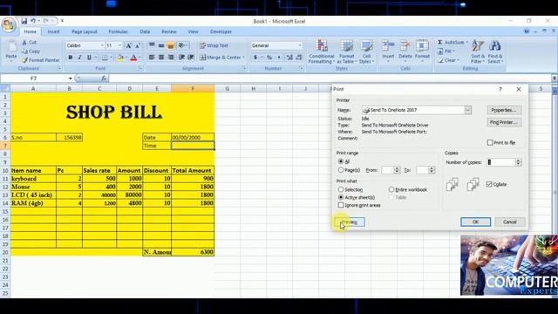This screenshot has width=558, height=314.
Task: Insert function with fx button
Action: click(104, 78)
